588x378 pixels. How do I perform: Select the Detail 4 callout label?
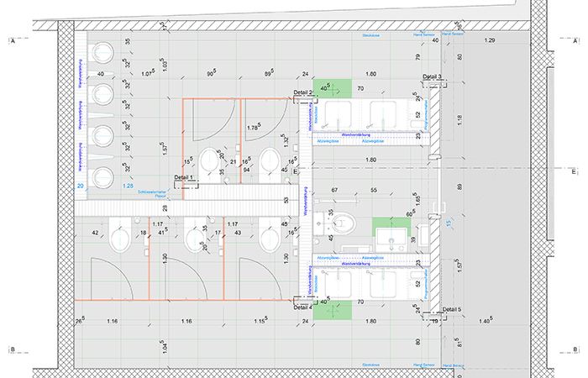pos(302,307)
